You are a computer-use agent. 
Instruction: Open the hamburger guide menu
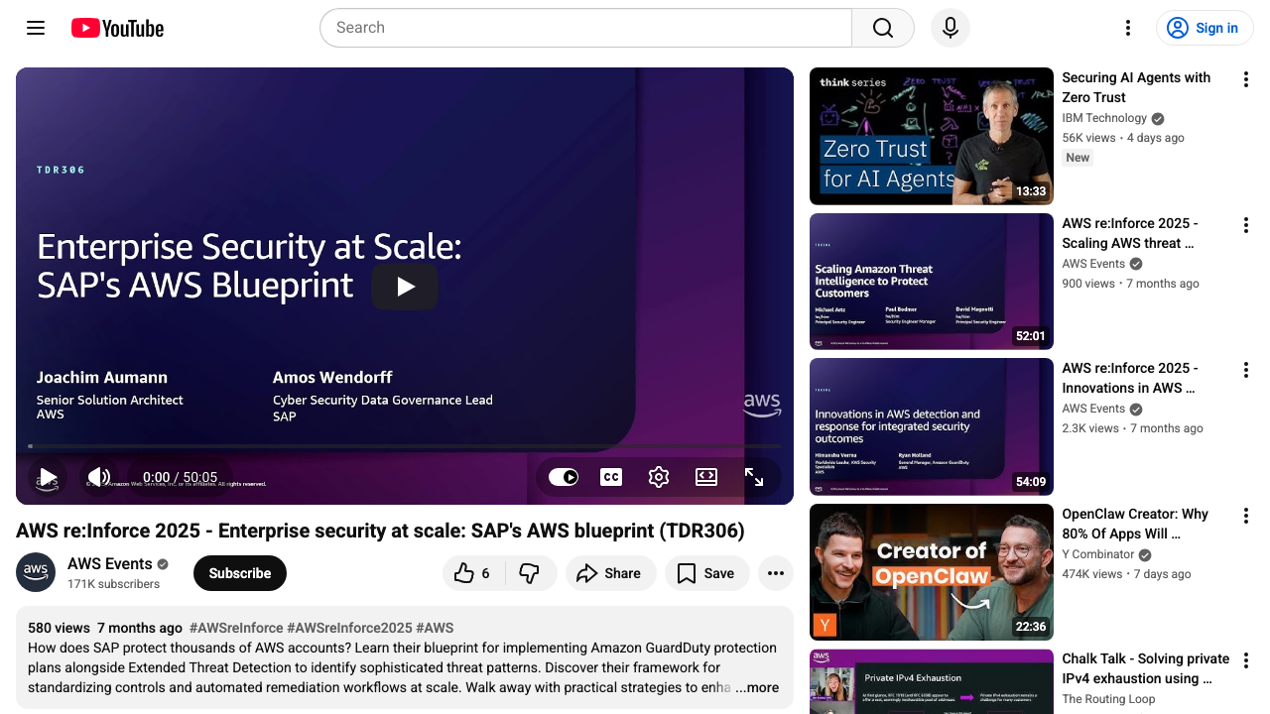[36, 28]
